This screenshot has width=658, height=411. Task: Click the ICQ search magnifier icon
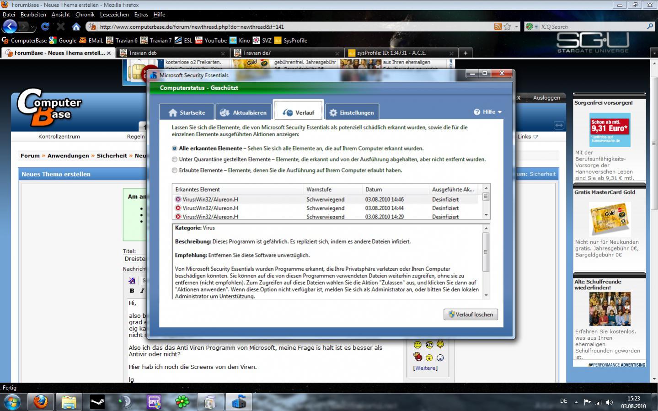tap(650, 27)
